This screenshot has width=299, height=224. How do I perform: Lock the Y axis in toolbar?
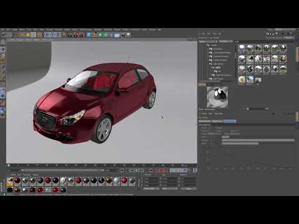click(52, 35)
